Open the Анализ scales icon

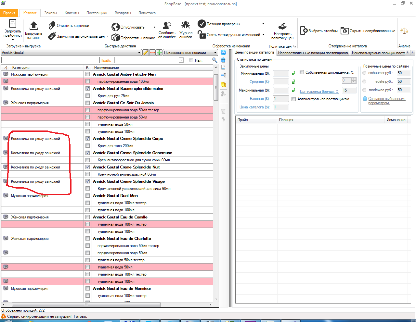404,31
